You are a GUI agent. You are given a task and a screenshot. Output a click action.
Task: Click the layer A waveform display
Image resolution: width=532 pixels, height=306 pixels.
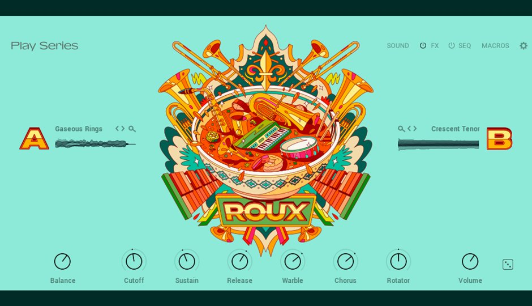click(95, 144)
